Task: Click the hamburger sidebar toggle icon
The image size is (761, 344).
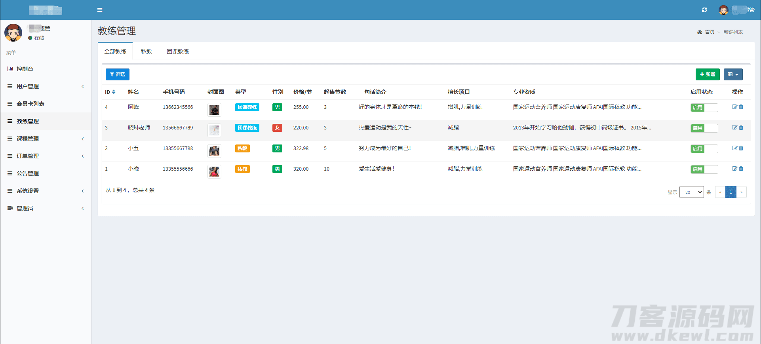Action: (x=100, y=10)
